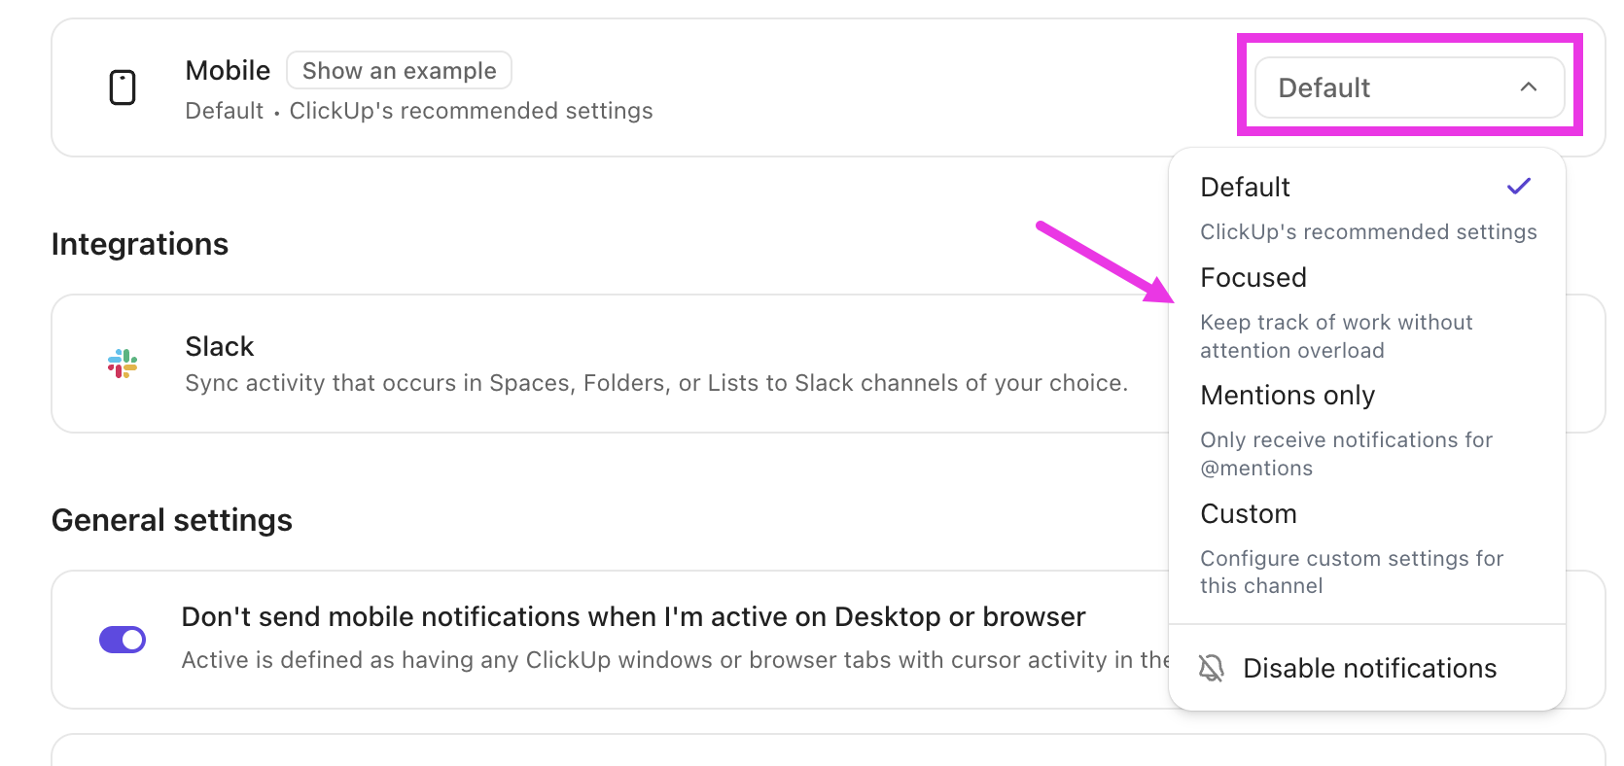This screenshot has height=766, width=1624.
Task: Pick the Custom notification setting
Action: click(x=1249, y=514)
